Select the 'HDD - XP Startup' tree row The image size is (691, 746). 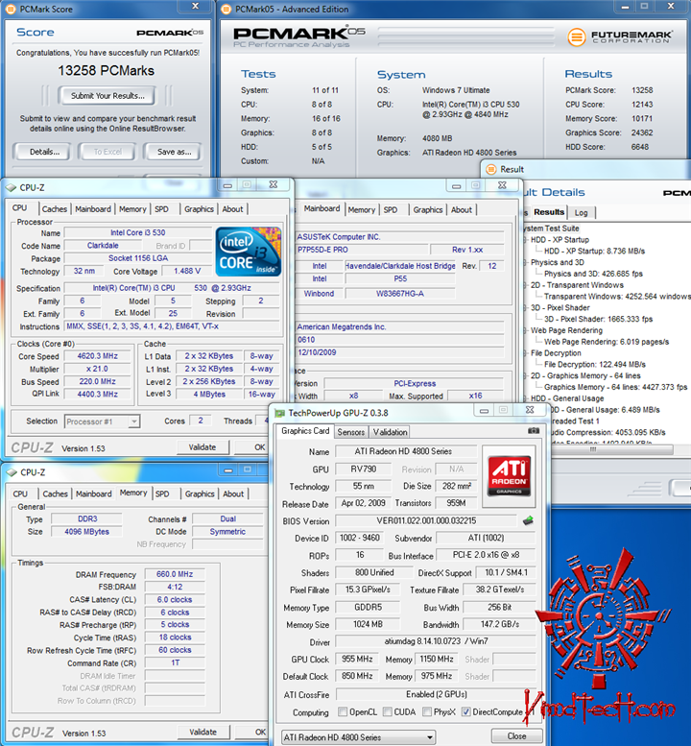pos(560,240)
